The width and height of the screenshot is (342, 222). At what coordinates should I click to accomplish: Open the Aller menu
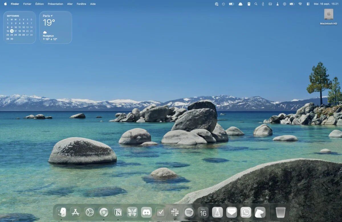pyautogui.click(x=70, y=4)
